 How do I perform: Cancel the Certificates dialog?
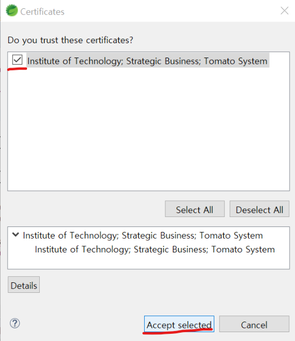click(x=254, y=324)
